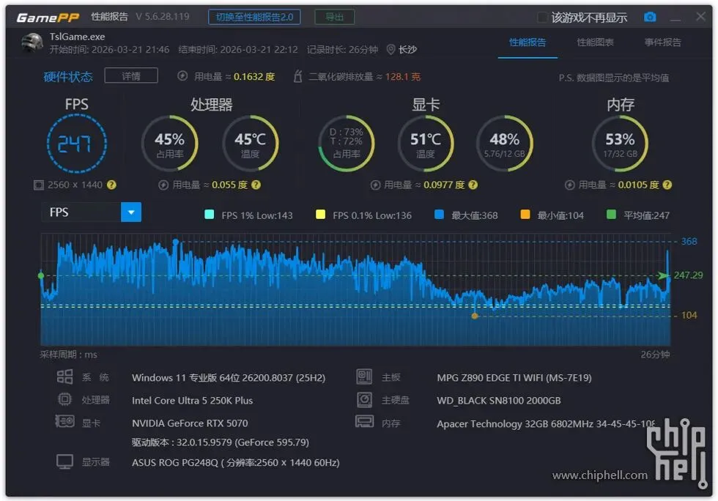The height and width of the screenshot is (501, 718).
Task: Close the GamePP report window
Action: [x=700, y=17]
